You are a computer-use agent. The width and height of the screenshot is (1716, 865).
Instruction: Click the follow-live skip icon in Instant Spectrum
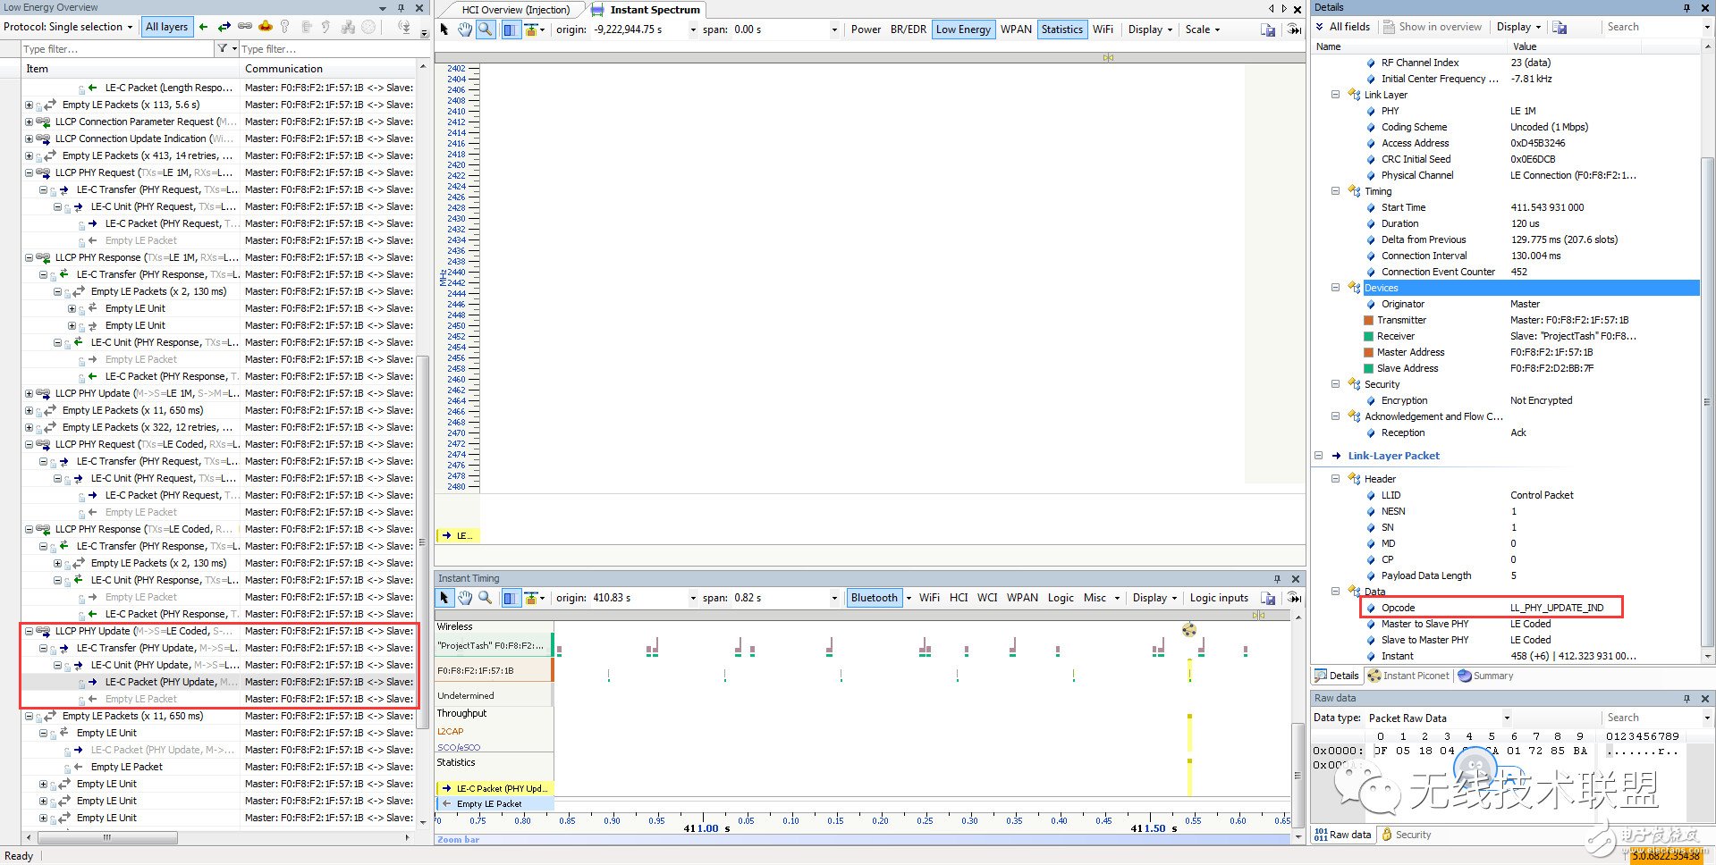coord(1294,29)
